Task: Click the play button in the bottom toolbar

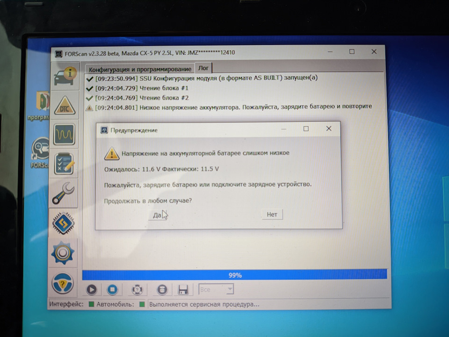Action: 92,289
